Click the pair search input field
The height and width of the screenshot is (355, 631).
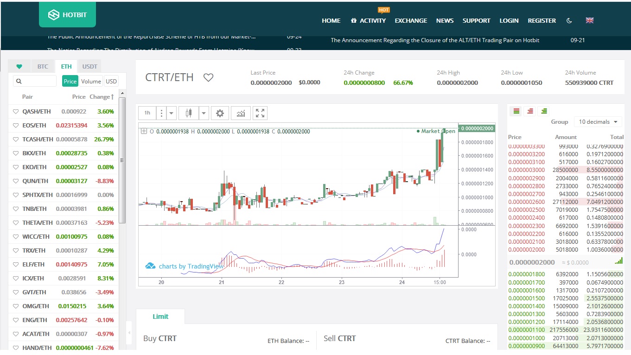coord(35,81)
